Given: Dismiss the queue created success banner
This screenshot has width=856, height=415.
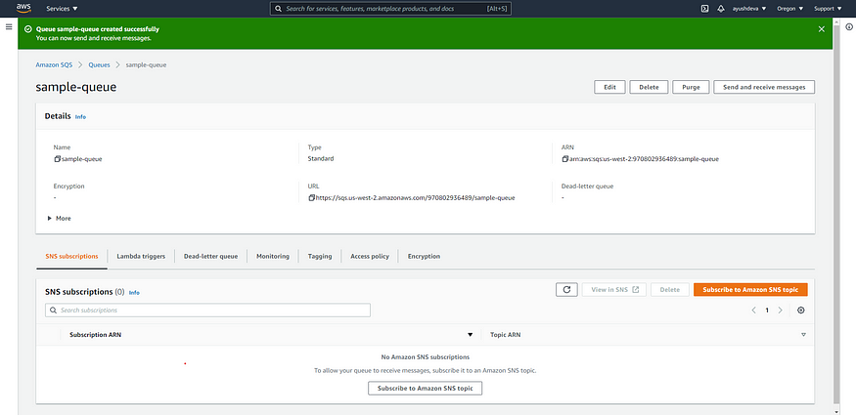Looking at the screenshot, I should 821,29.
